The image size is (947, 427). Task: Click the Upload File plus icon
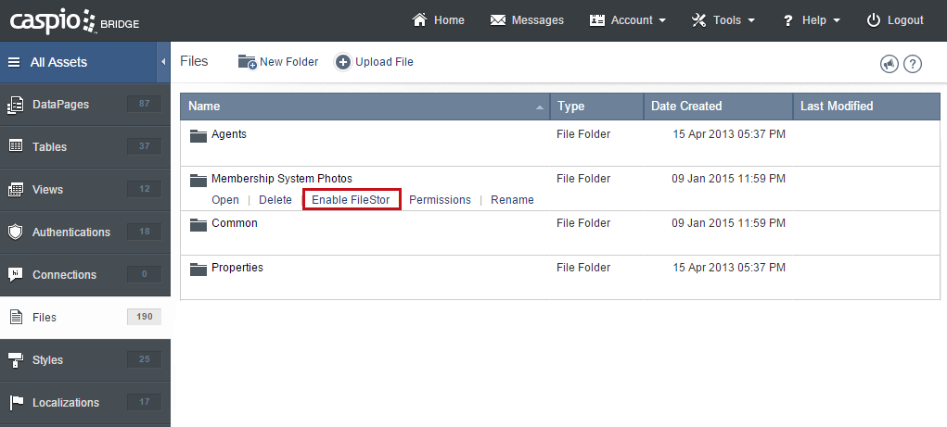[x=343, y=62]
